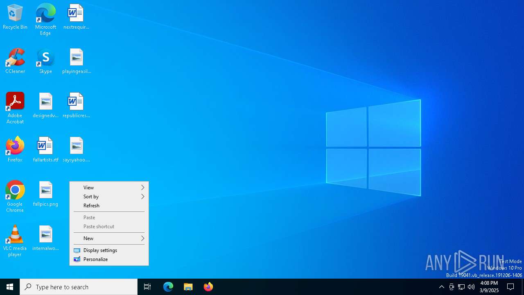
Task: Click the Show desktop sliver
Action: coord(523,287)
